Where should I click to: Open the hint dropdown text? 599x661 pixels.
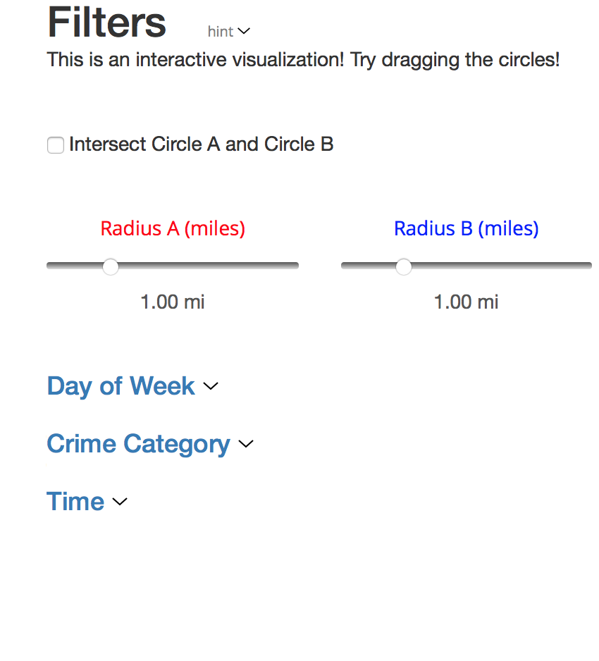point(221,32)
